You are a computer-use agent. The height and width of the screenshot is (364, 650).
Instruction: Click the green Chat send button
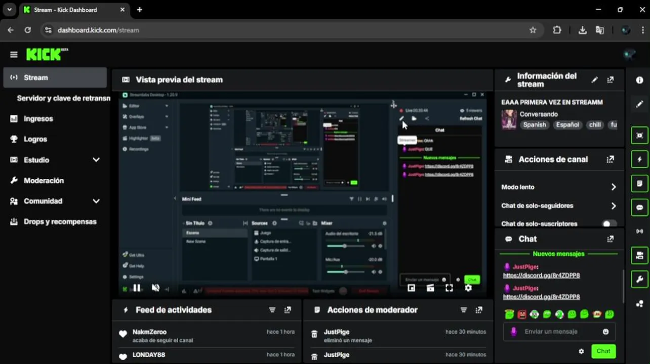[603, 351]
